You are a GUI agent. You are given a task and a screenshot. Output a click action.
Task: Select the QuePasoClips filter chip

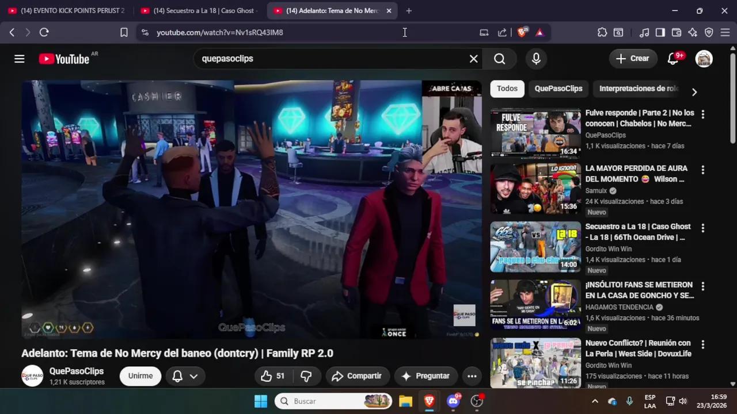tap(559, 89)
